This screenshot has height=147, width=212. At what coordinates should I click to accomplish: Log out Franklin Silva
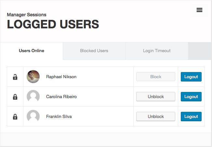pos(191,116)
